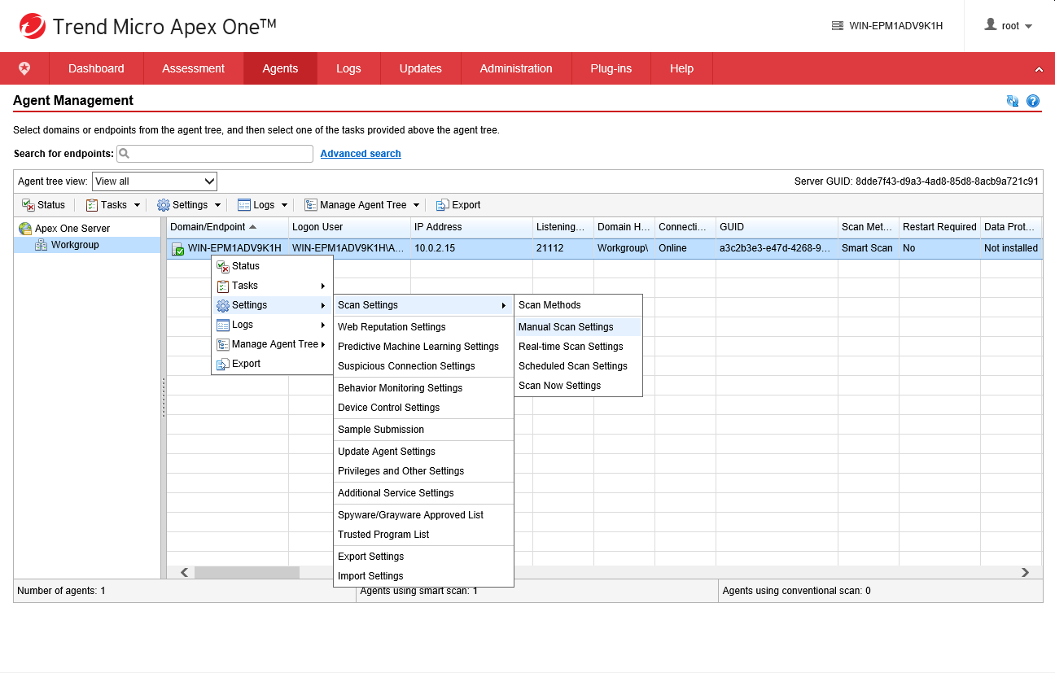The width and height of the screenshot is (1055, 673).
Task: Choose Import Settings
Action: 423,576
